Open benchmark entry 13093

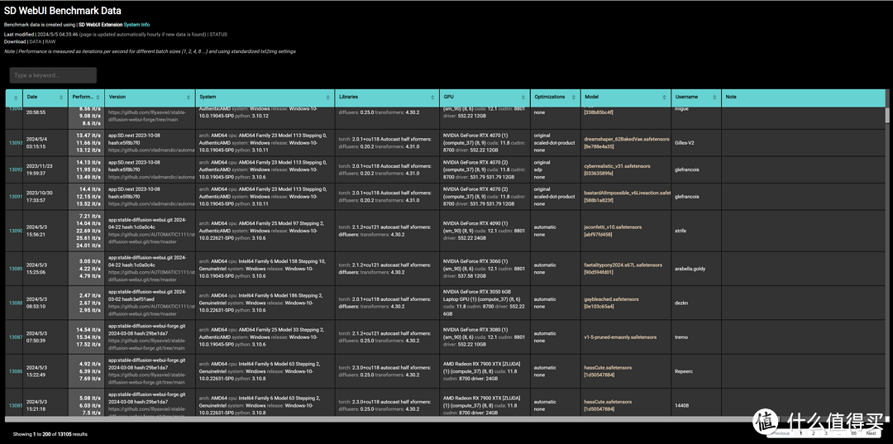tap(16, 142)
